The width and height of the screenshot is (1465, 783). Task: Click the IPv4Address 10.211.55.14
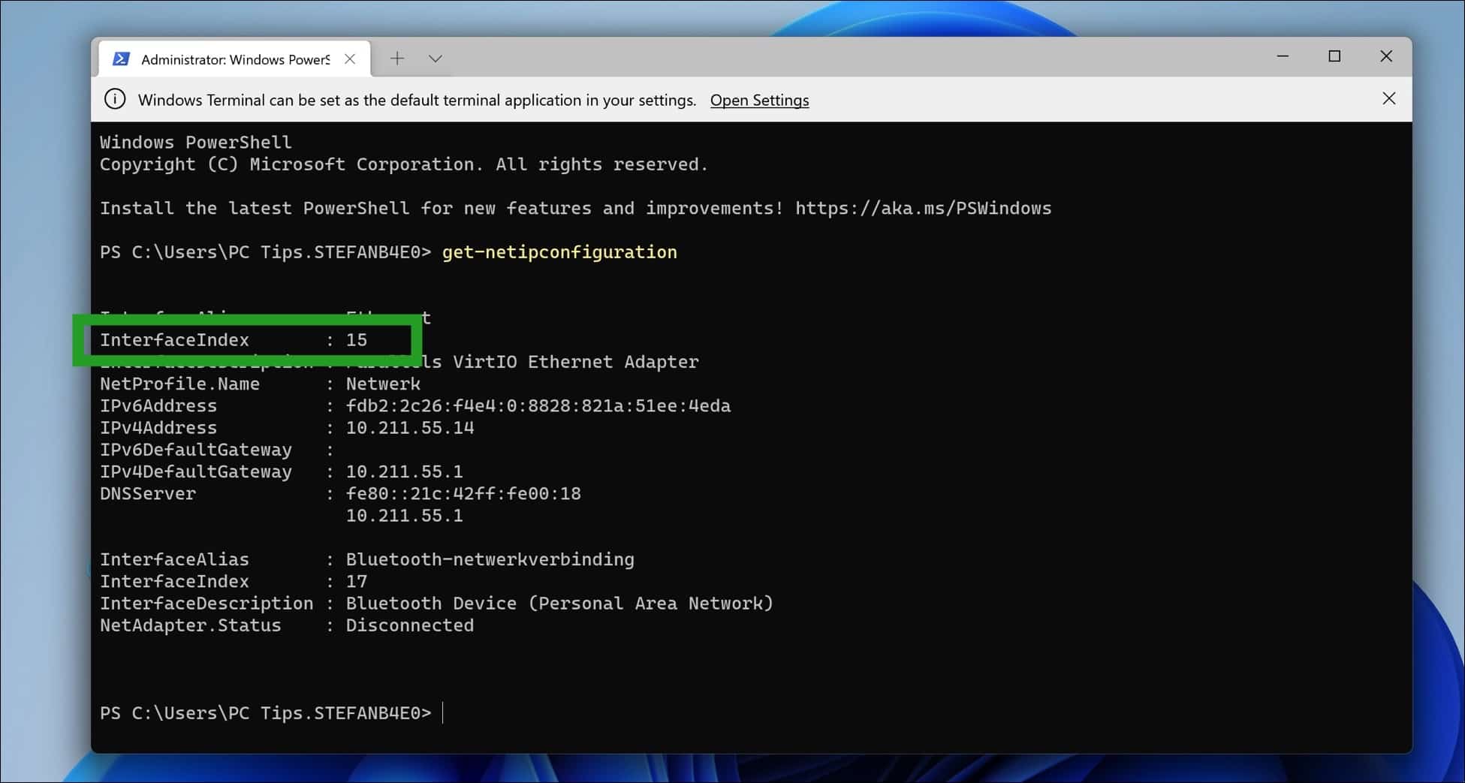pos(410,427)
